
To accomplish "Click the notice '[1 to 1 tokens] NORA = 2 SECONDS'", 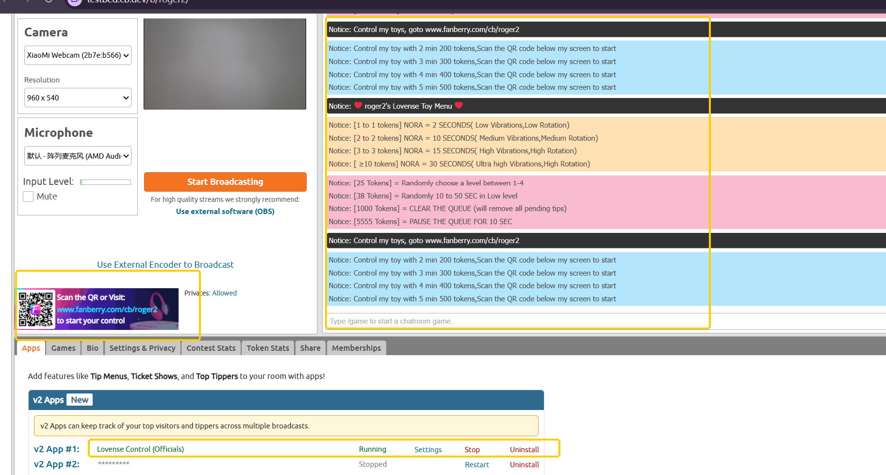I will [449, 125].
